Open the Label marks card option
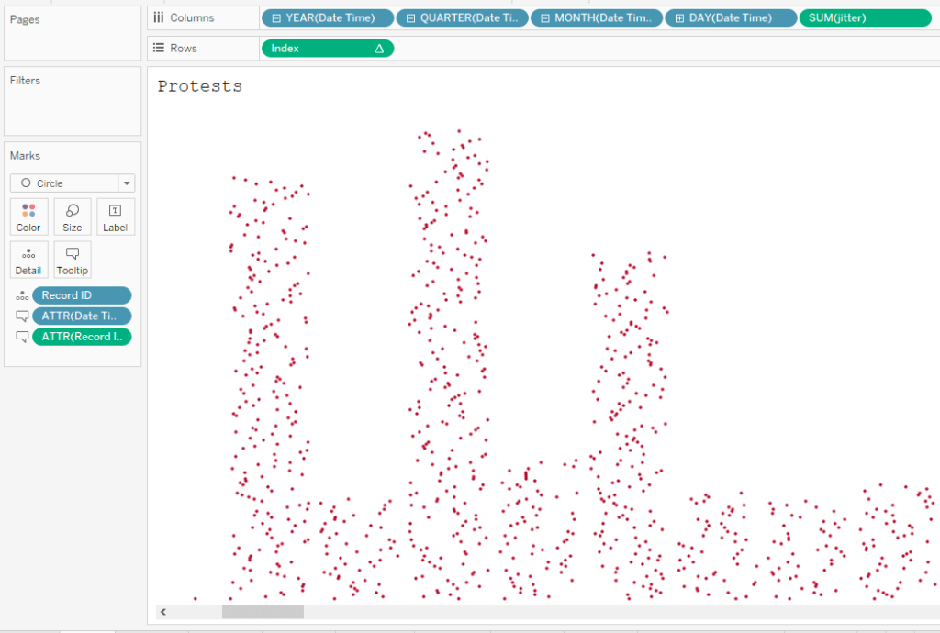The width and height of the screenshot is (940, 633). click(x=115, y=217)
